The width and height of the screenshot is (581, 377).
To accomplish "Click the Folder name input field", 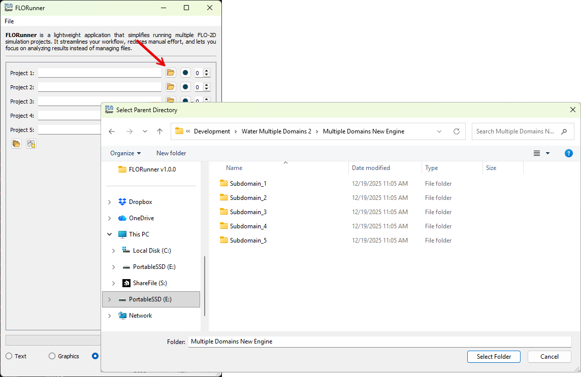I will (379, 342).
